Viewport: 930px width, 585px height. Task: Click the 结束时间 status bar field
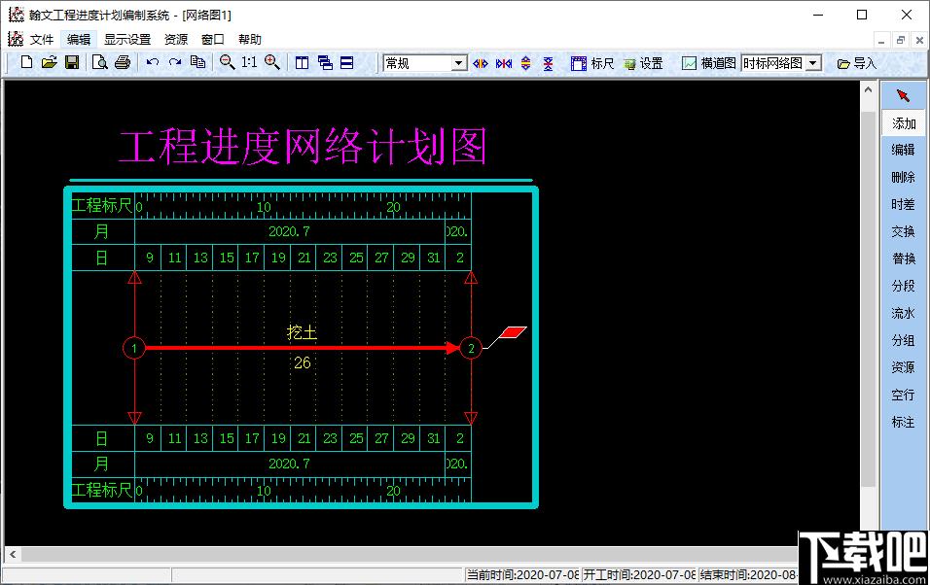click(x=748, y=575)
